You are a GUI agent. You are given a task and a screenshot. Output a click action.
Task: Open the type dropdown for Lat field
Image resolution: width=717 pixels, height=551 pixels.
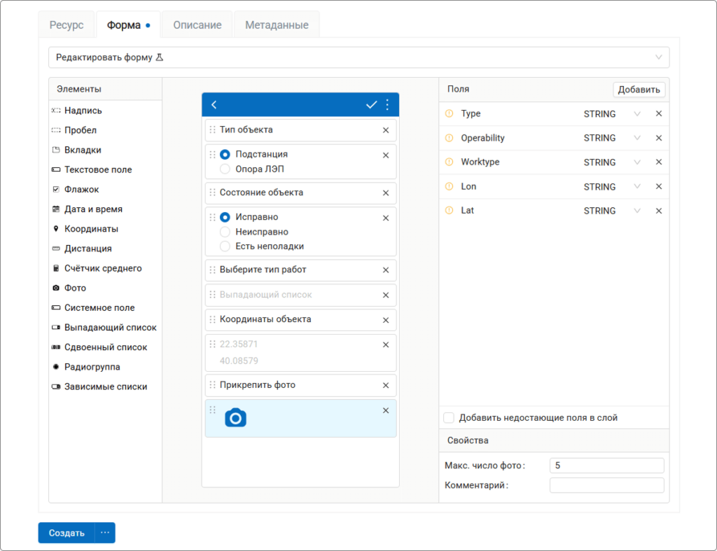coord(637,211)
